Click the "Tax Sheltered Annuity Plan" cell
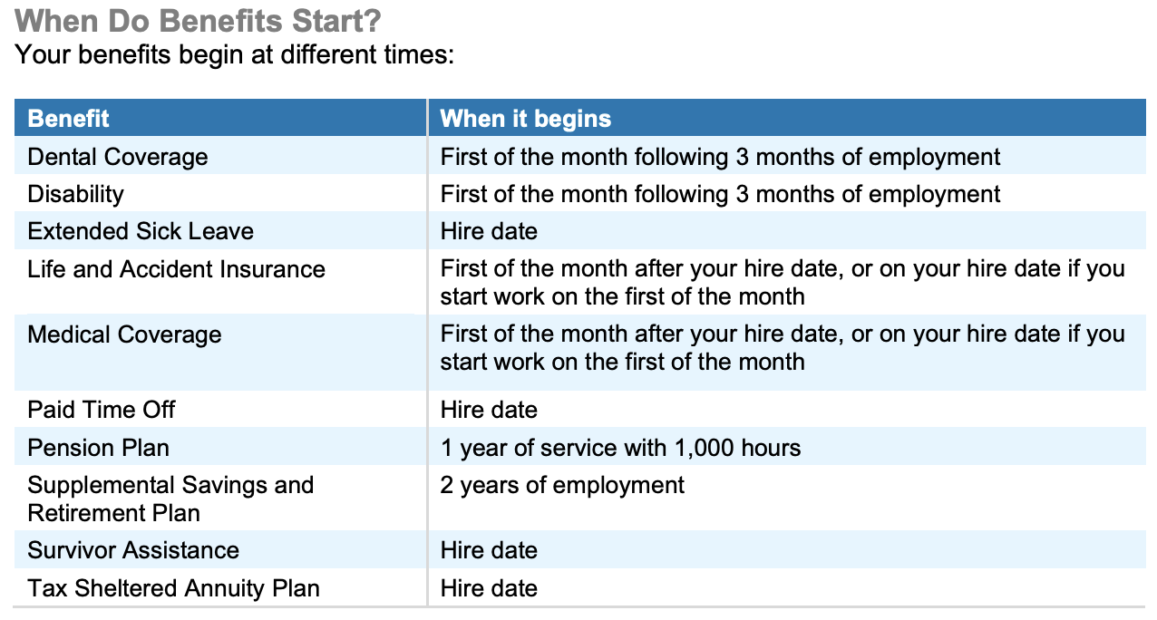The height and width of the screenshot is (620, 1157). 173,588
